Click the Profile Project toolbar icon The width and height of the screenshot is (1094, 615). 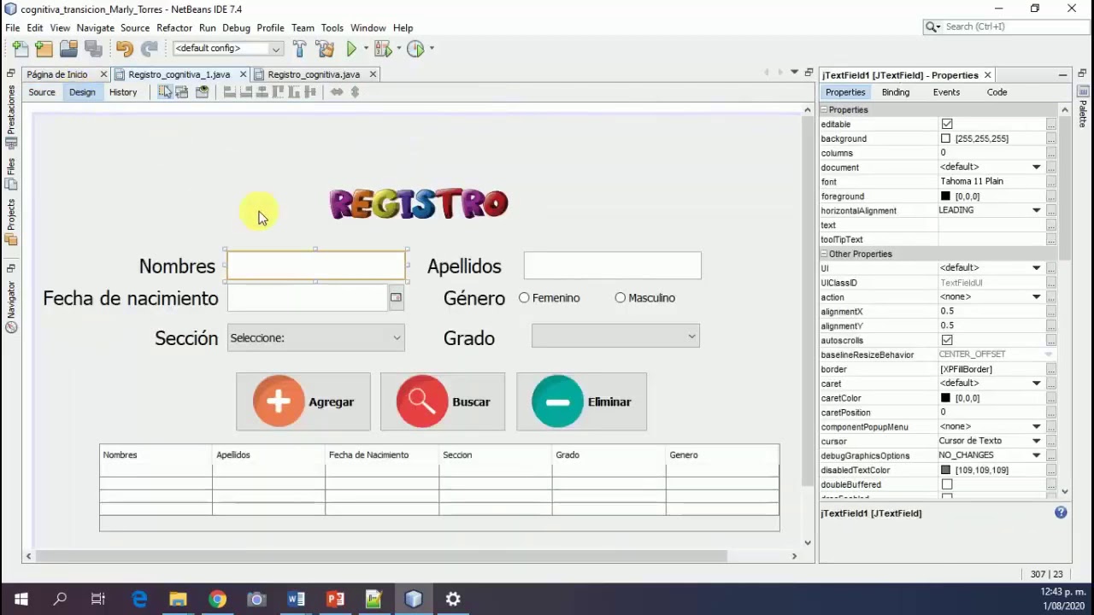pos(415,49)
